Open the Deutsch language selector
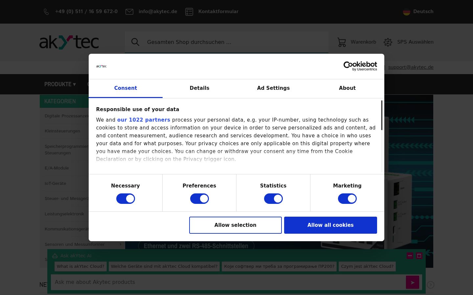Screen dimensions: 473x295 418,11
